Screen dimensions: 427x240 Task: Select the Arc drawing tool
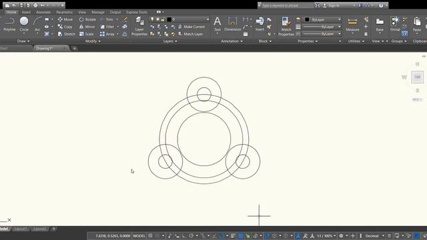37,24
